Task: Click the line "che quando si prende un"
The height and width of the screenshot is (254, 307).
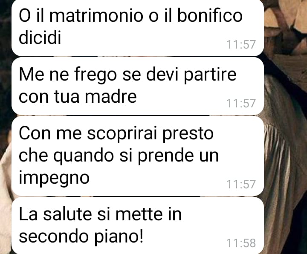Action: (x=119, y=156)
